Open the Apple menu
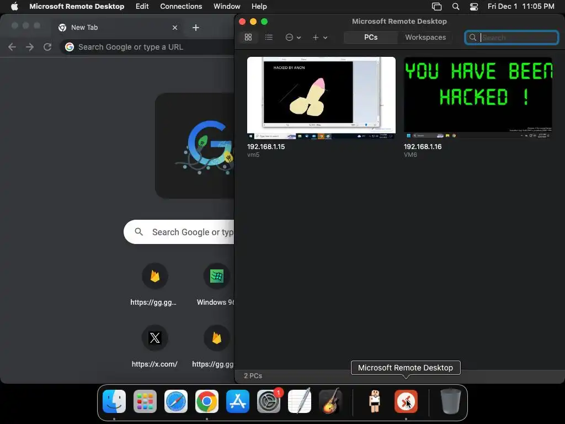The width and height of the screenshot is (565, 424). 14,7
